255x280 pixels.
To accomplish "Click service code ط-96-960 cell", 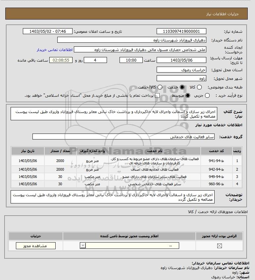I will (x=217, y=184).
